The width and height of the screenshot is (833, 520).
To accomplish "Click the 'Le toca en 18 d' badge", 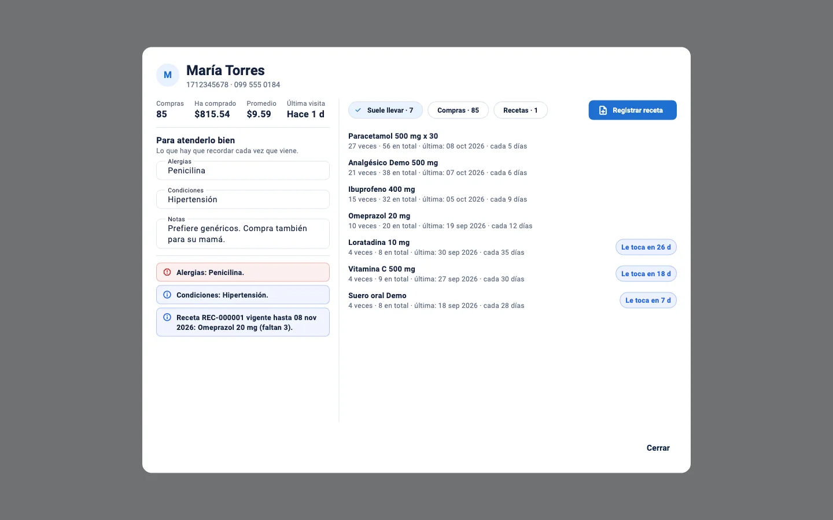I will click(646, 274).
